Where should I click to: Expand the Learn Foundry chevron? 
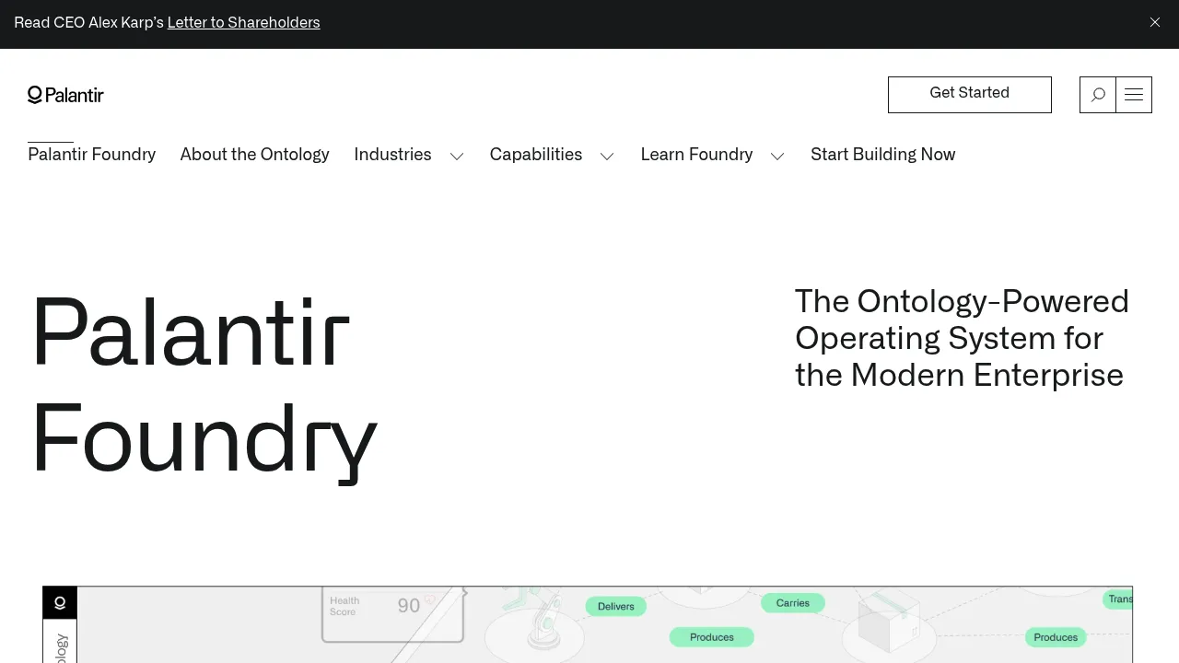point(777,156)
